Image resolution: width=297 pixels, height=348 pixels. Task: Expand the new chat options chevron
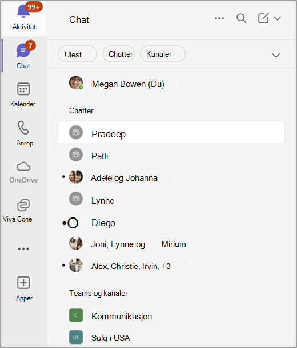(x=277, y=18)
